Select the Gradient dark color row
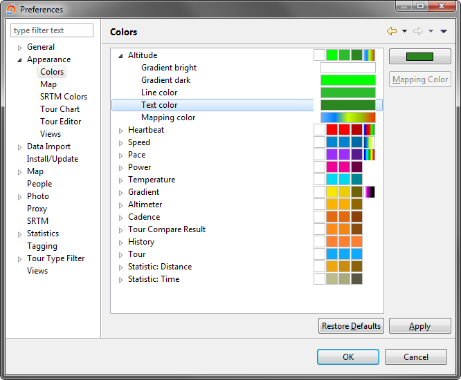 pos(165,80)
